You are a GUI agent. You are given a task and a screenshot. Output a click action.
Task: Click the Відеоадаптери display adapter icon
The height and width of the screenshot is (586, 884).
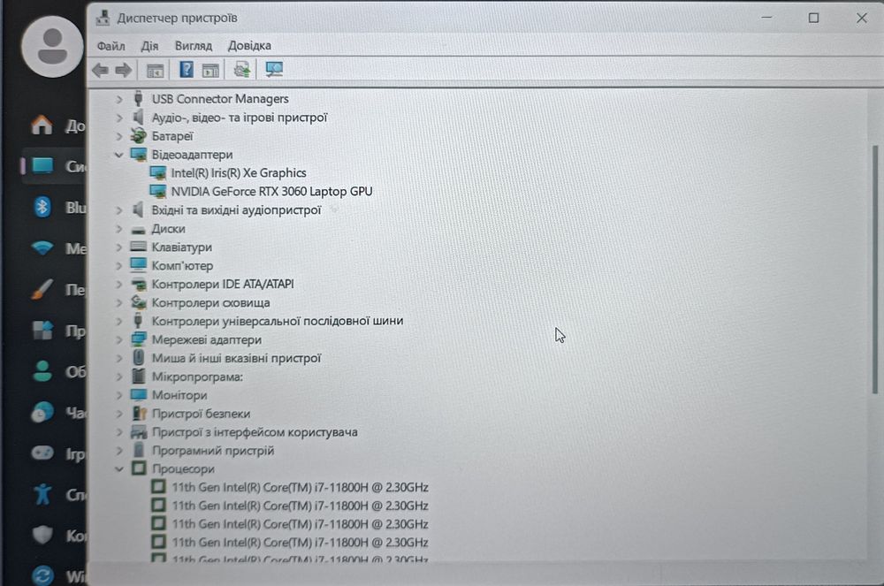point(139,155)
